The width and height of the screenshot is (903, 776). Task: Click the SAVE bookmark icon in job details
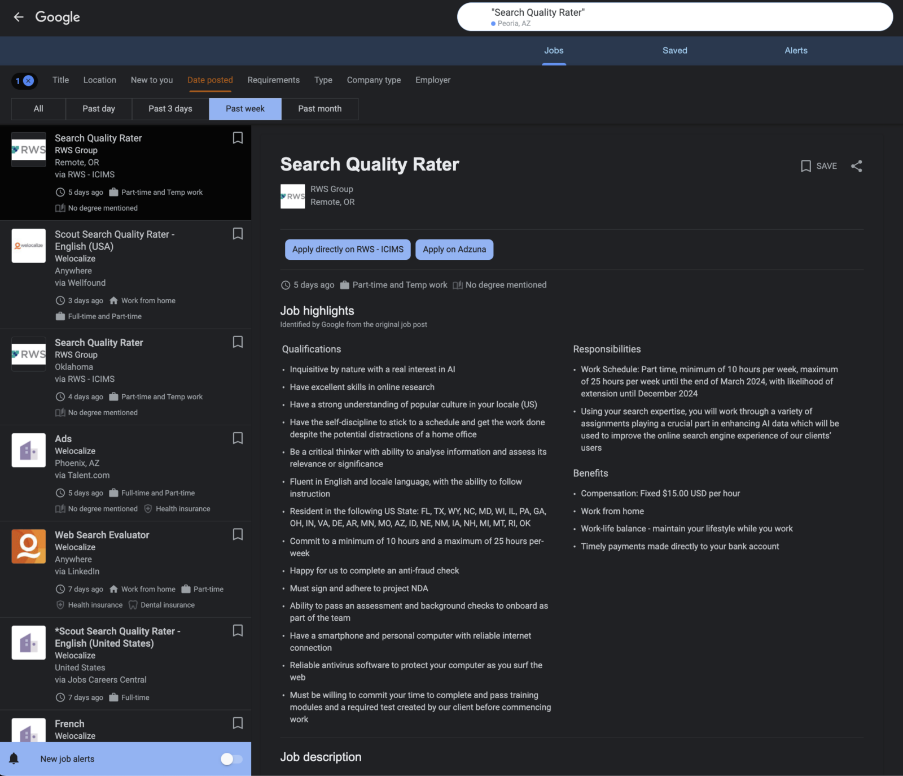click(x=806, y=166)
